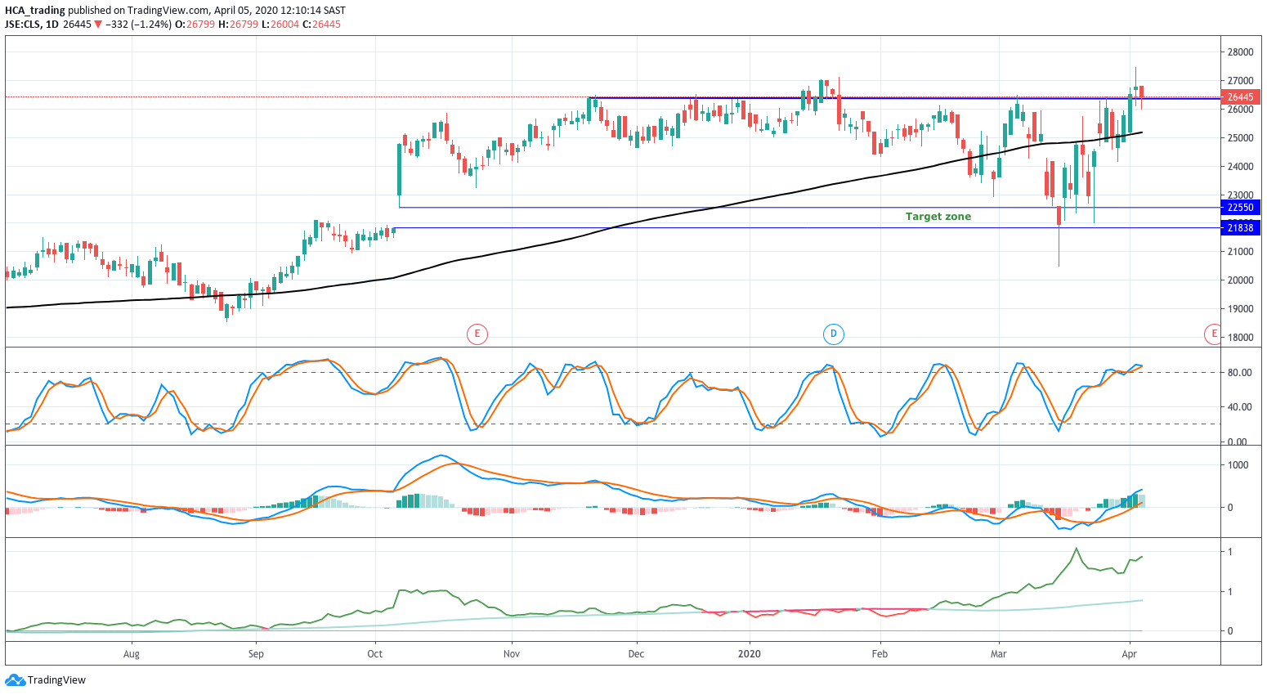The image size is (1267, 695).
Task: Click the 80.00 stochastic axis label
Action: coord(1239,373)
